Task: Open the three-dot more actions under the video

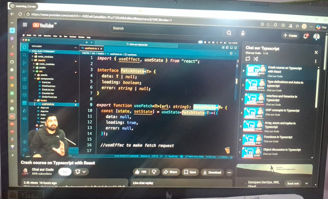Action: (x=229, y=172)
